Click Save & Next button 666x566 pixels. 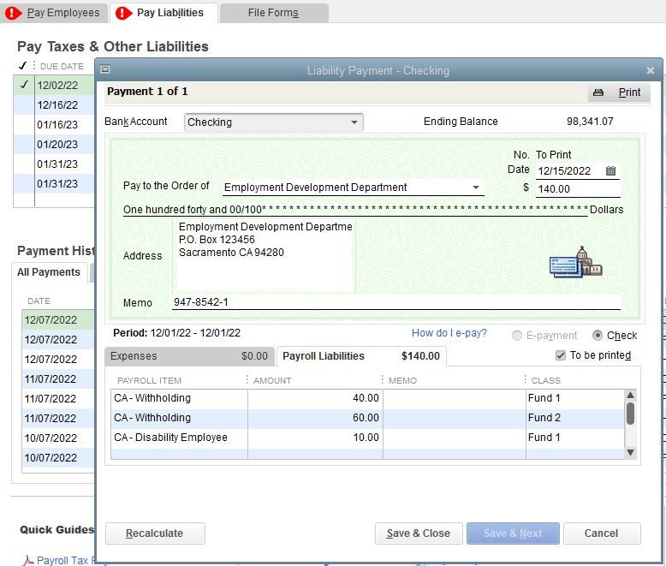point(513,533)
